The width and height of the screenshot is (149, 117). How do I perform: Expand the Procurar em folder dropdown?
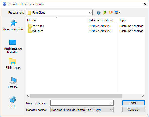(x=90, y=13)
